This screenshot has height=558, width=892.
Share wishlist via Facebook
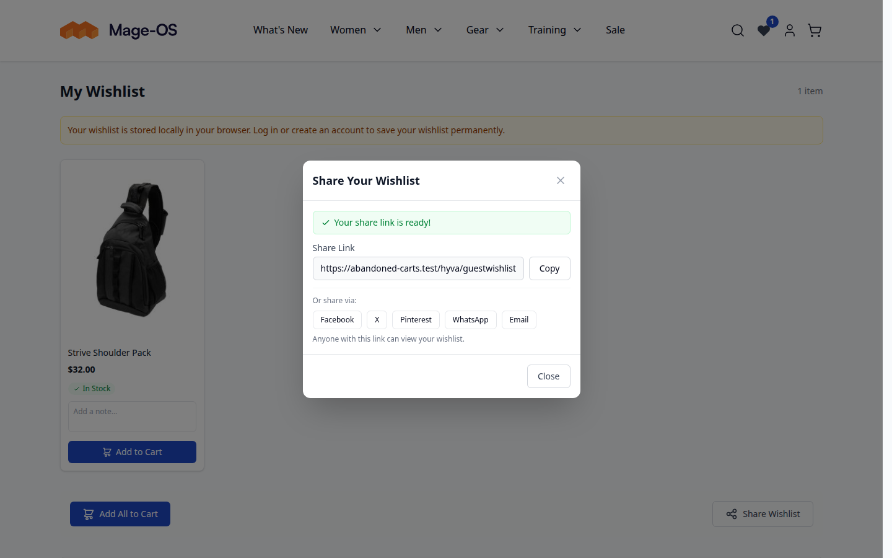coord(337,320)
